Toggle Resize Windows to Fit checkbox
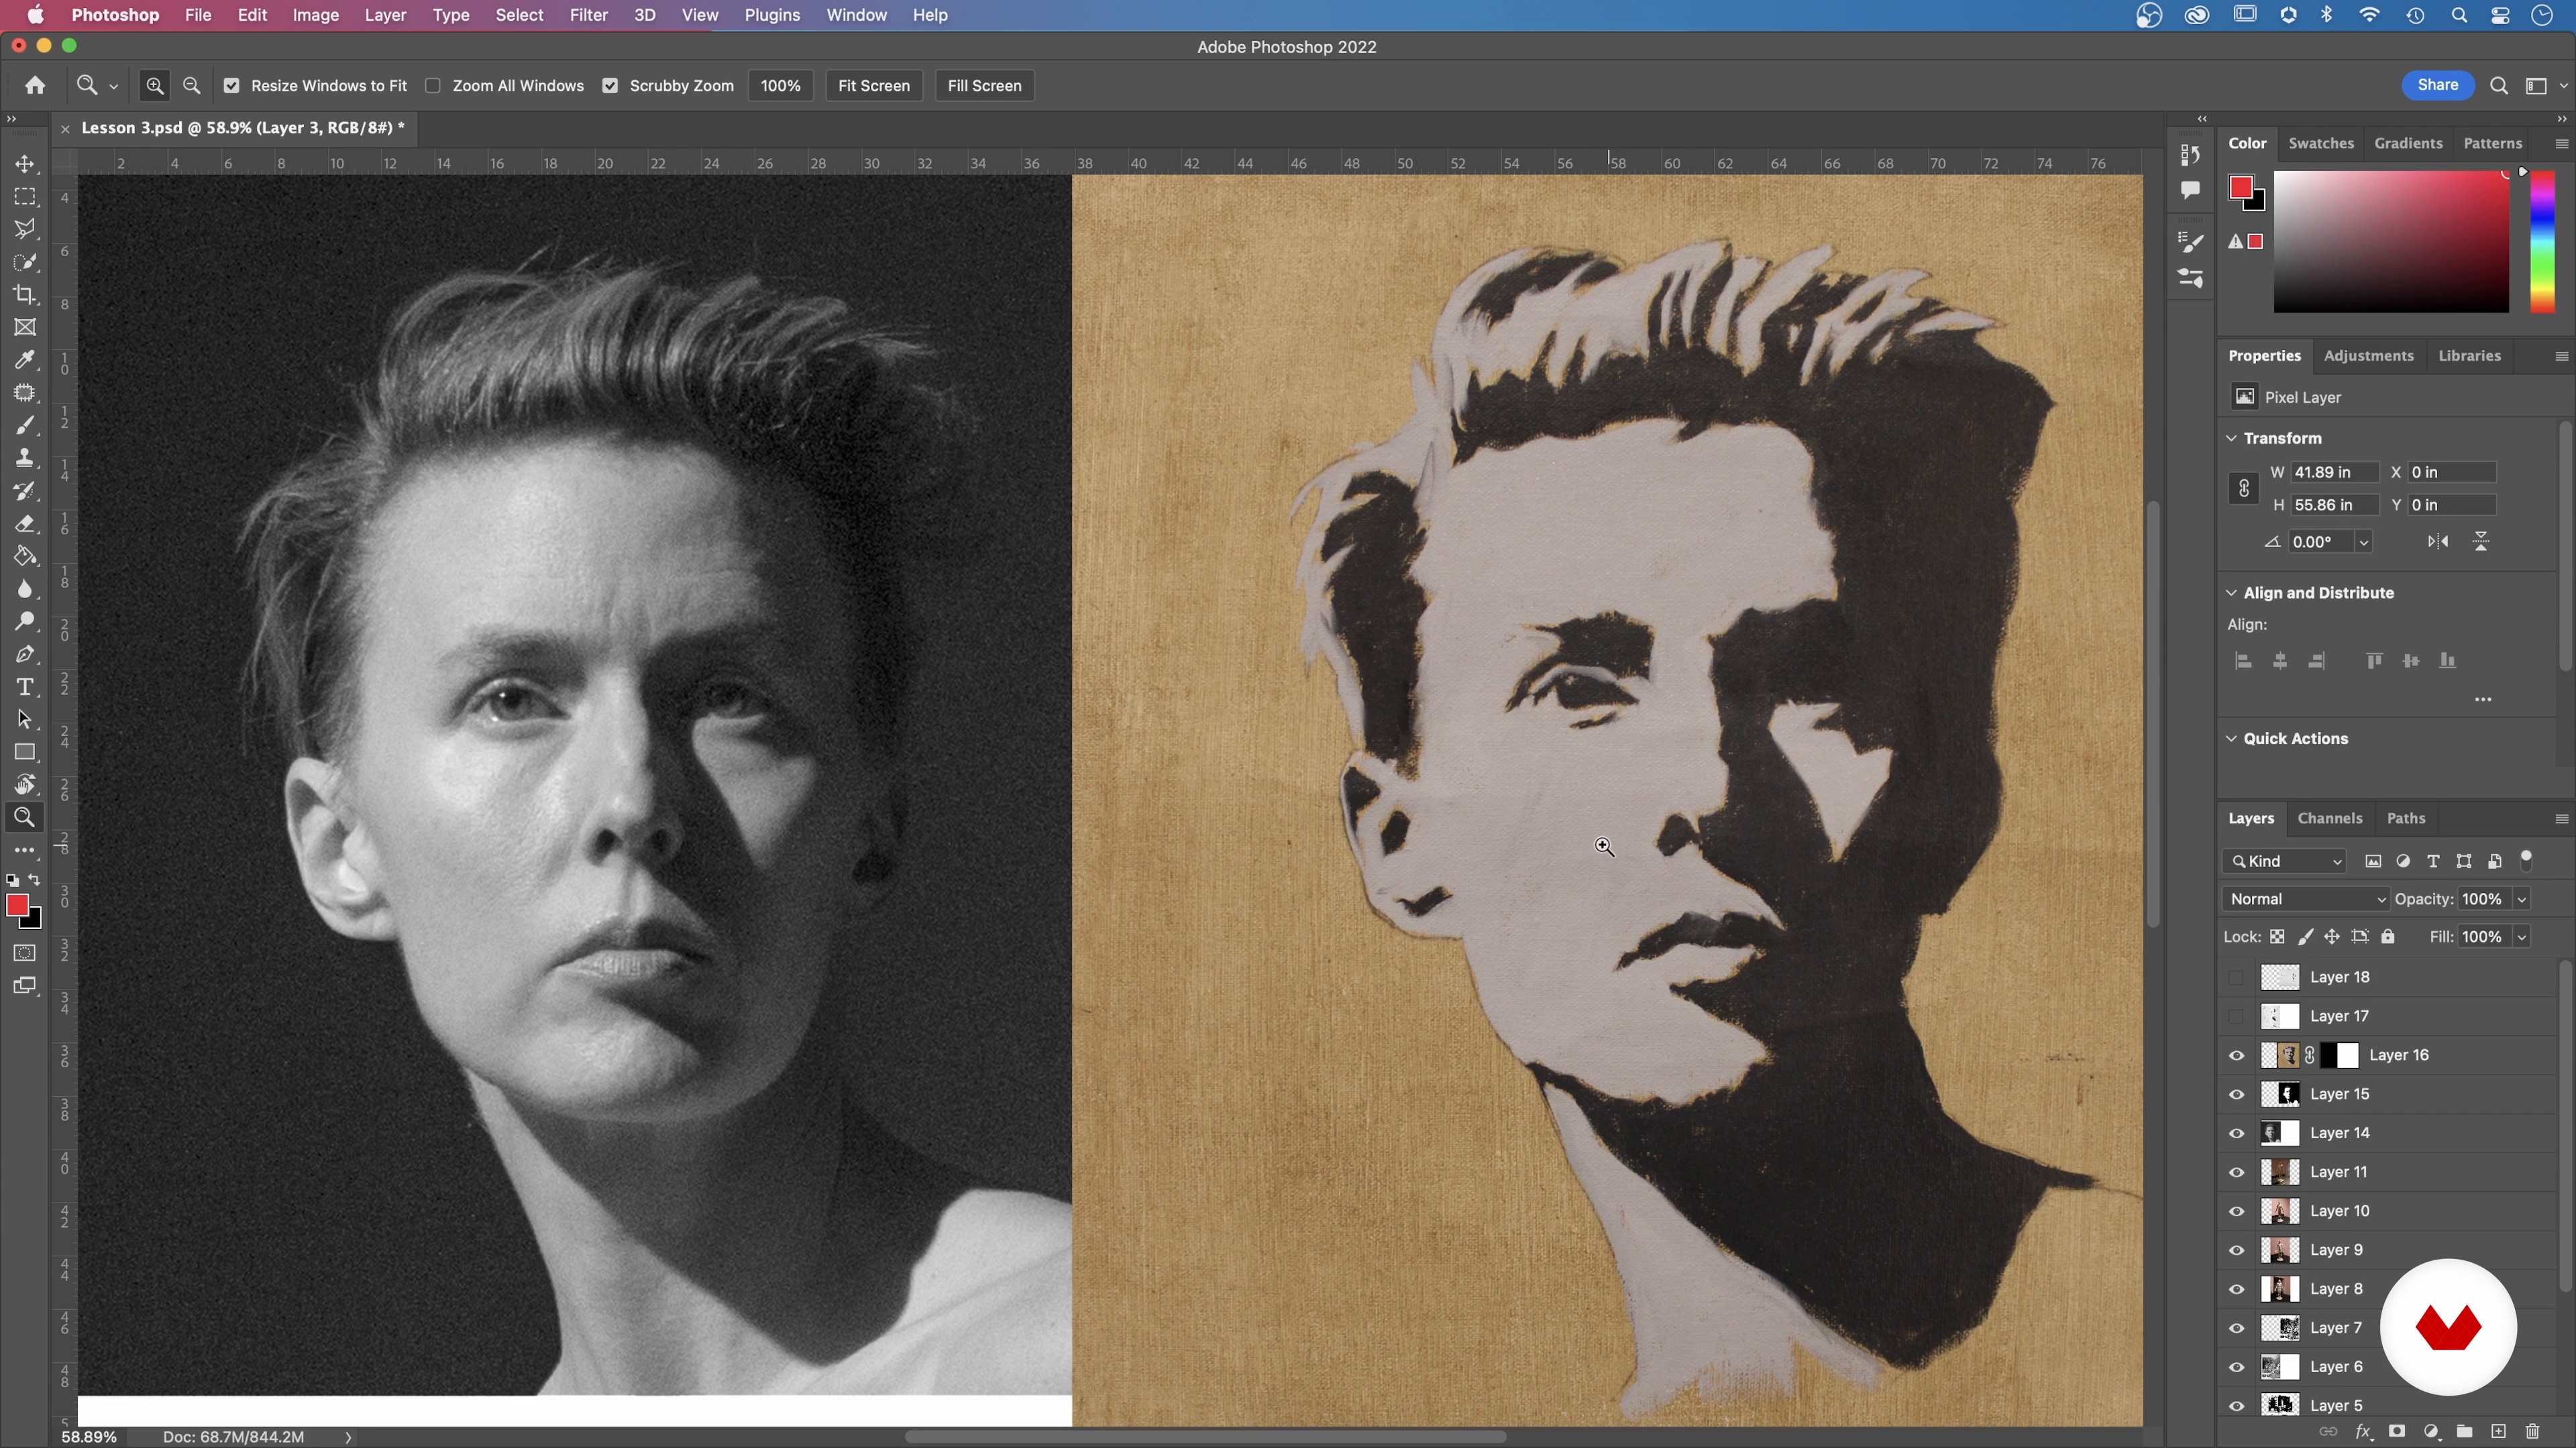This screenshot has height=1448, width=2576. coord(232,86)
